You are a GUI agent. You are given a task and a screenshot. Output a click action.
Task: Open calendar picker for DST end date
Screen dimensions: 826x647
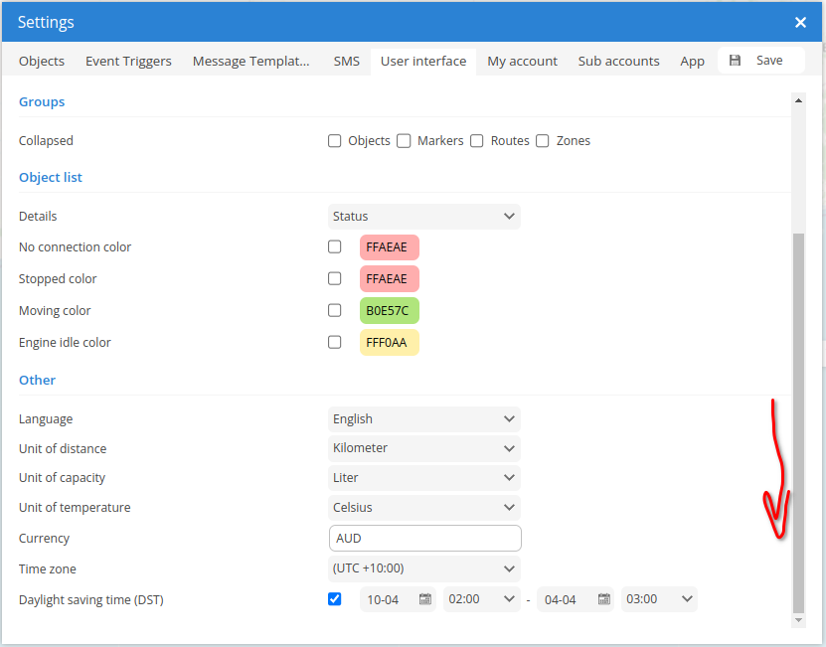pos(603,599)
